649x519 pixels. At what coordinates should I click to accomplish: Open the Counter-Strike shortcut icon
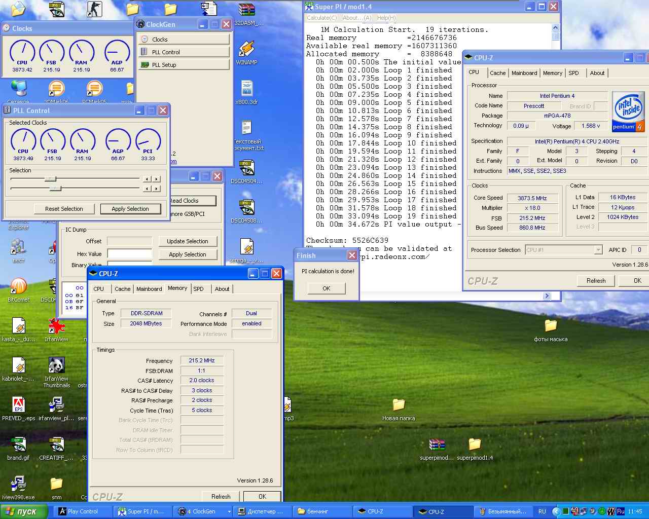pos(94,9)
